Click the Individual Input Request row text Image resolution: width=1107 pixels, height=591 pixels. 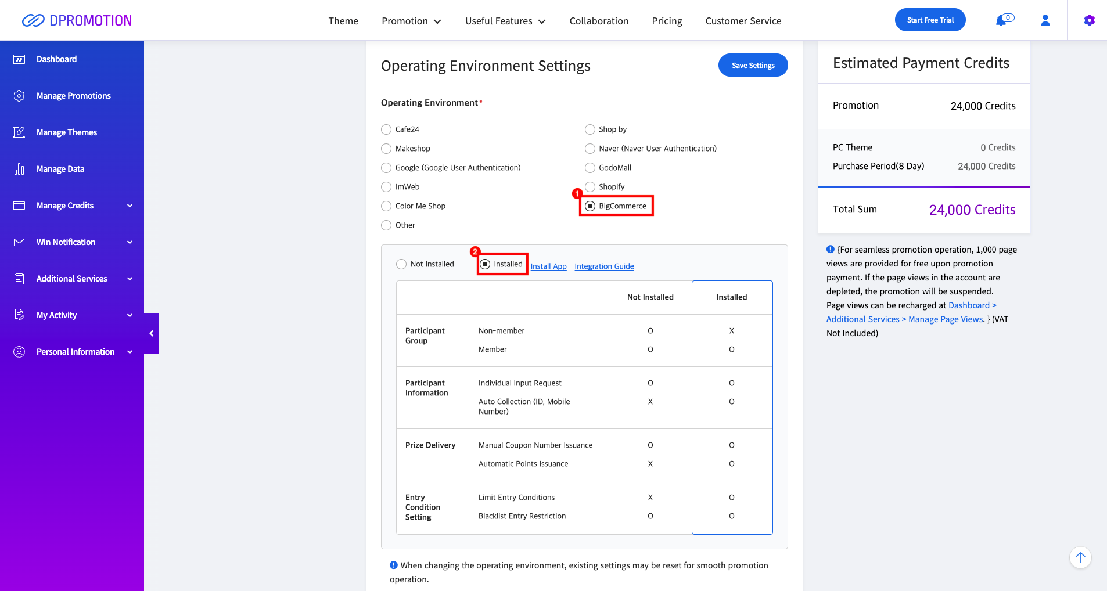pyautogui.click(x=520, y=383)
